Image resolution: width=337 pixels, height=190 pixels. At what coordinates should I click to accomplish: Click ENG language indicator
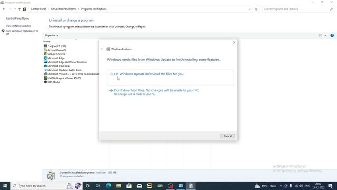307,186
